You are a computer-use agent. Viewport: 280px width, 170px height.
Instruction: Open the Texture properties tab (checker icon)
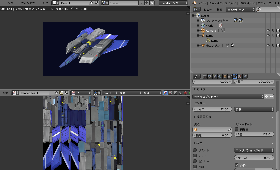pos(240,77)
